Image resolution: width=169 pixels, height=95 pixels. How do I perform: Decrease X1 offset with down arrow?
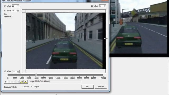click(x=18, y=7)
